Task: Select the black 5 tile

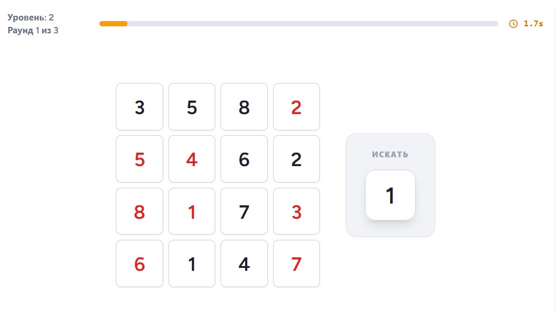Action: pyautogui.click(x=192, y=107)
